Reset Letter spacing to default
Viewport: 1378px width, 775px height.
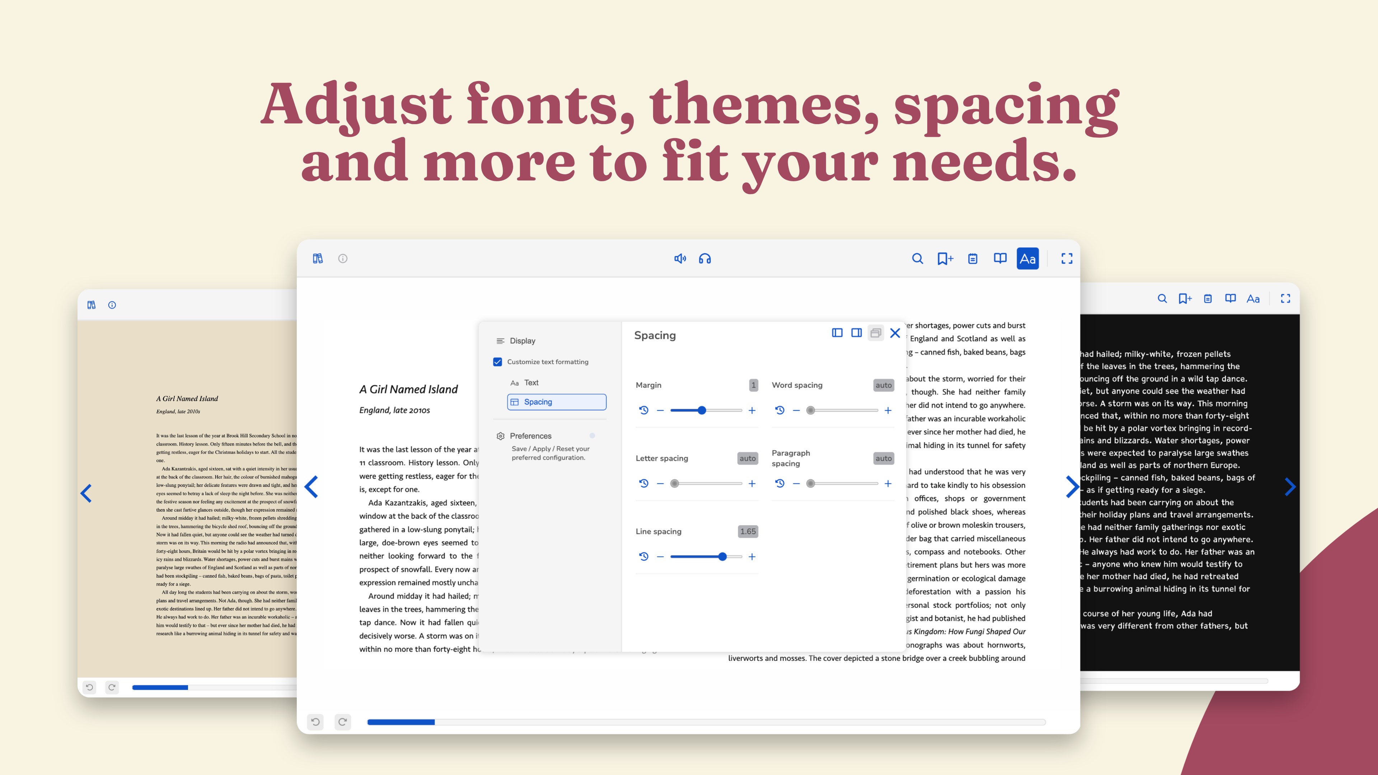pos(643,484)
